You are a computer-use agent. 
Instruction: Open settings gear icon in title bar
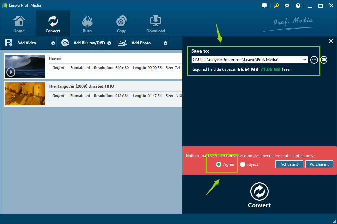[287, 6]
